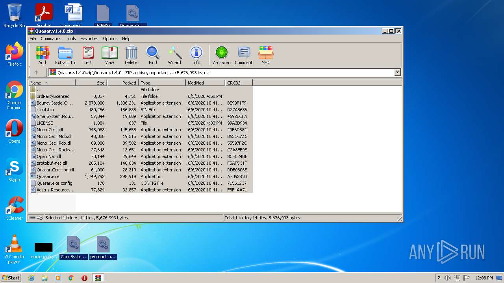Select the protobuf-n... desktop file

coord(103,248)
